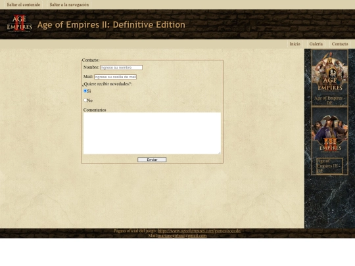
Task: Click the 'Comentarios' label
Action: coord(95,110)
